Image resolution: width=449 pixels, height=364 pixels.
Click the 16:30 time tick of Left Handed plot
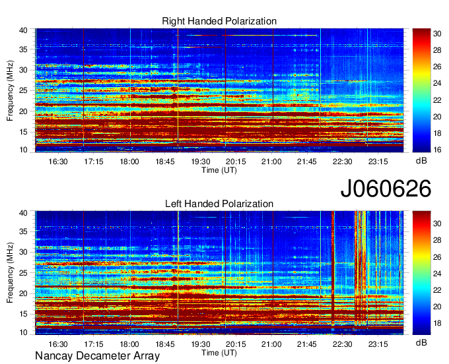tap(58, 344)
